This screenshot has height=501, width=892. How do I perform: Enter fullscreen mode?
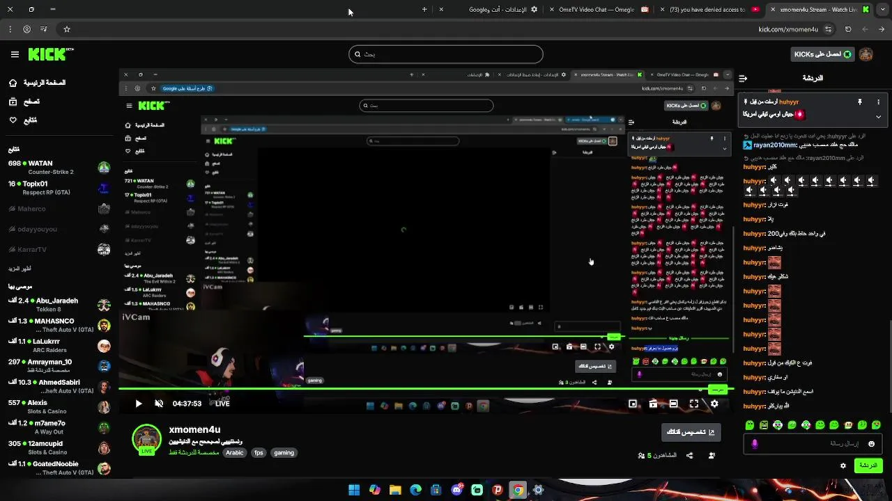tap(694, 404)
